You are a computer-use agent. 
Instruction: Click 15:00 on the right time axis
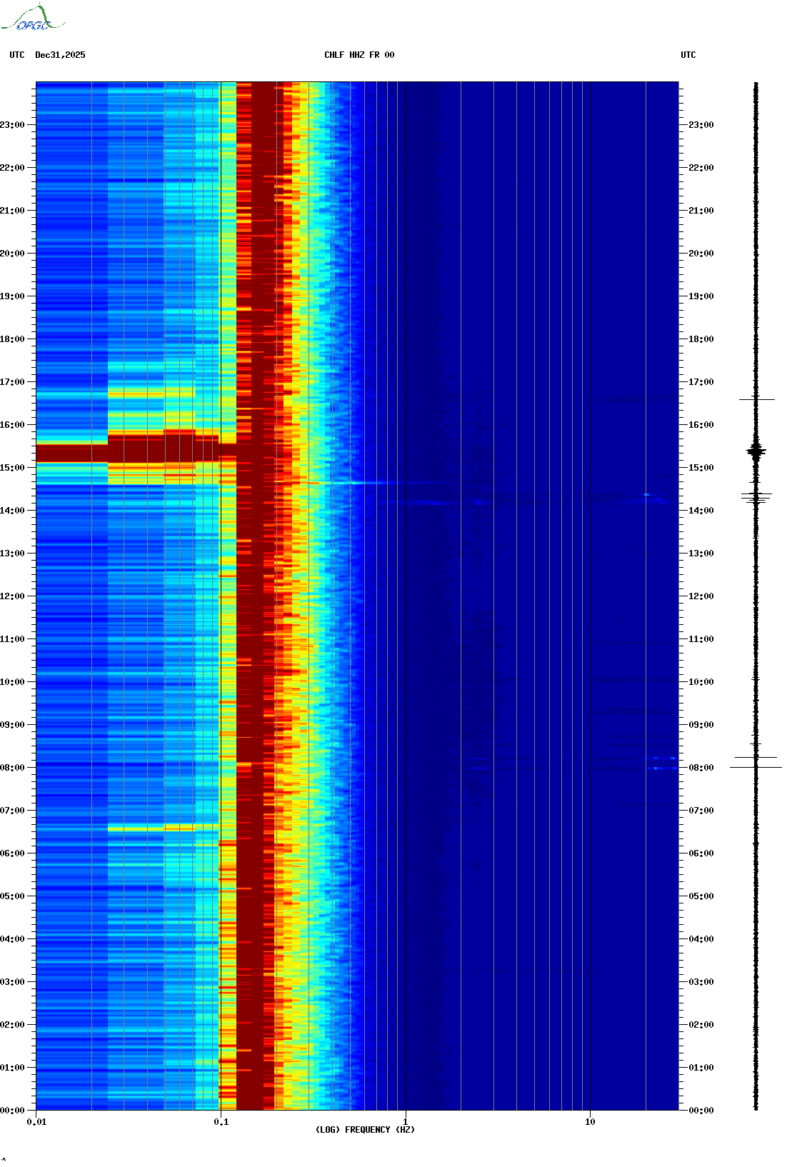click(701, 468)
